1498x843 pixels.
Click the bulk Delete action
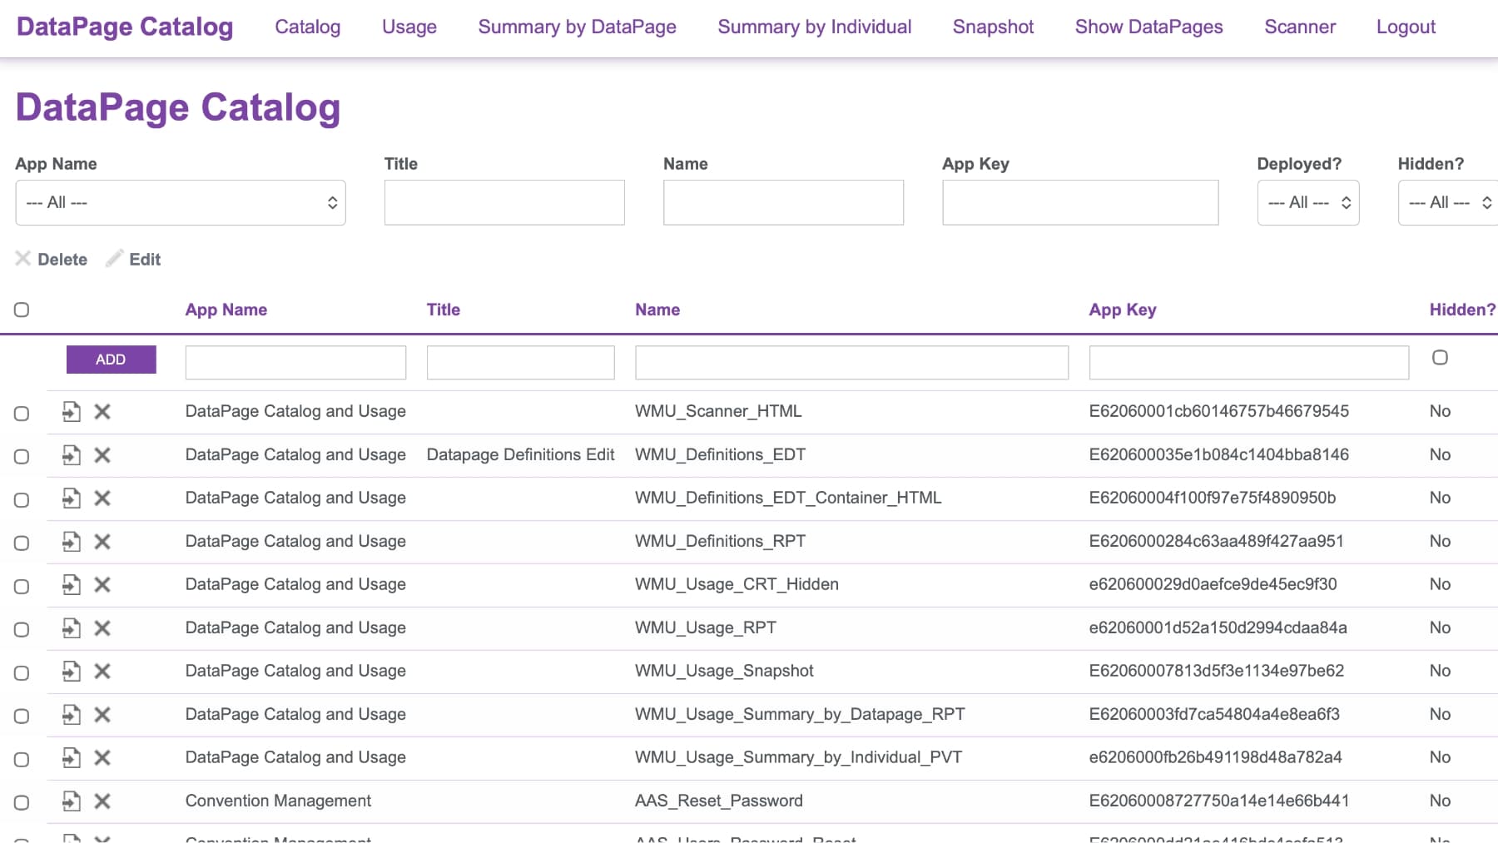tap(52, 259)
